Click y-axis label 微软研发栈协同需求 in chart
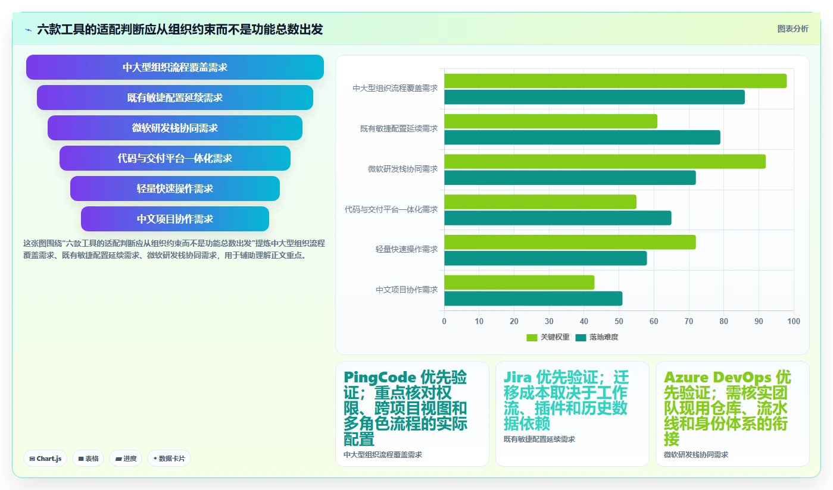This screenshot has width=833, height=490. pyautogui.click(x=403, y=169)
